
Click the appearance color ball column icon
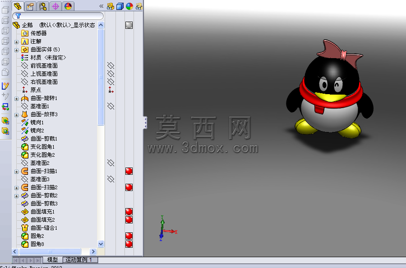click(x=129, y=6)
